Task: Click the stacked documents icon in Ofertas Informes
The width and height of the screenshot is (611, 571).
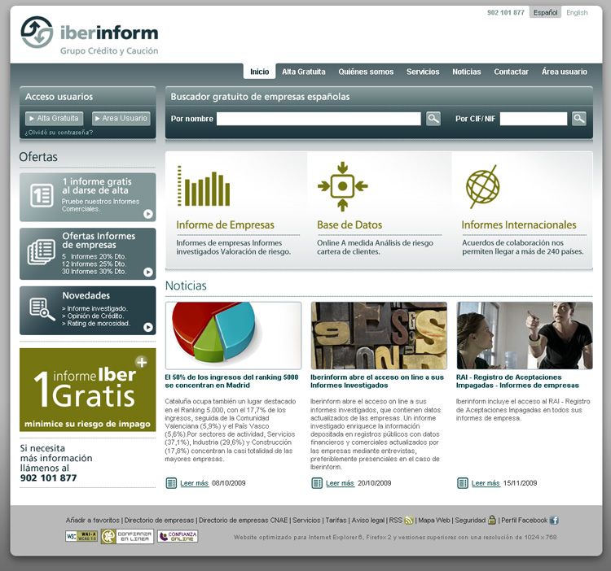Action: click(42, 252)
